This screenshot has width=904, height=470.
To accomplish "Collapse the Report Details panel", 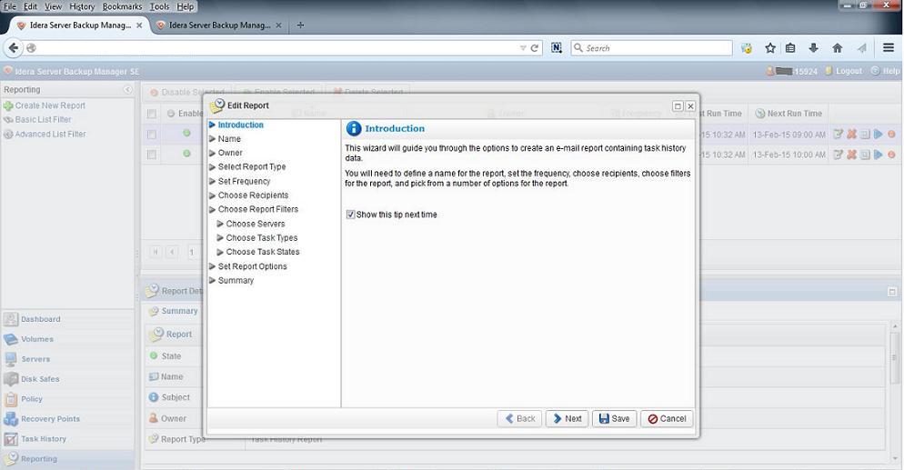I will [x=891, y=292].
